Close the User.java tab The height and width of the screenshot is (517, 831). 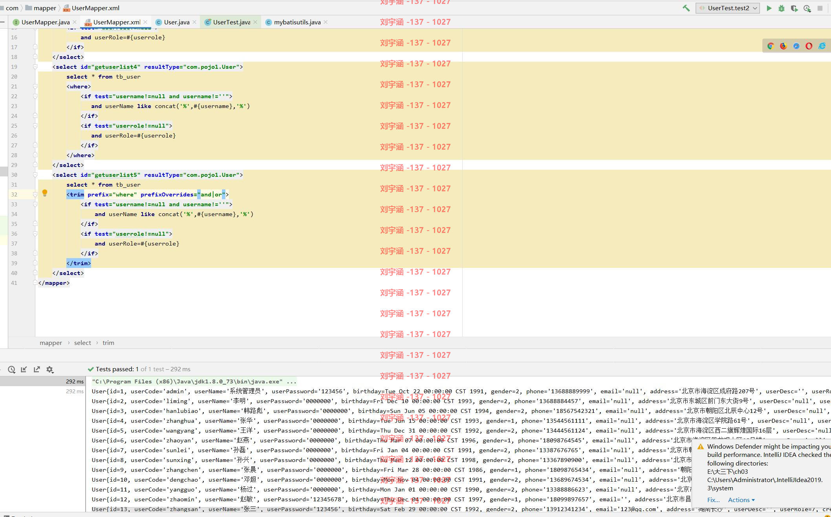click(194, 22)
